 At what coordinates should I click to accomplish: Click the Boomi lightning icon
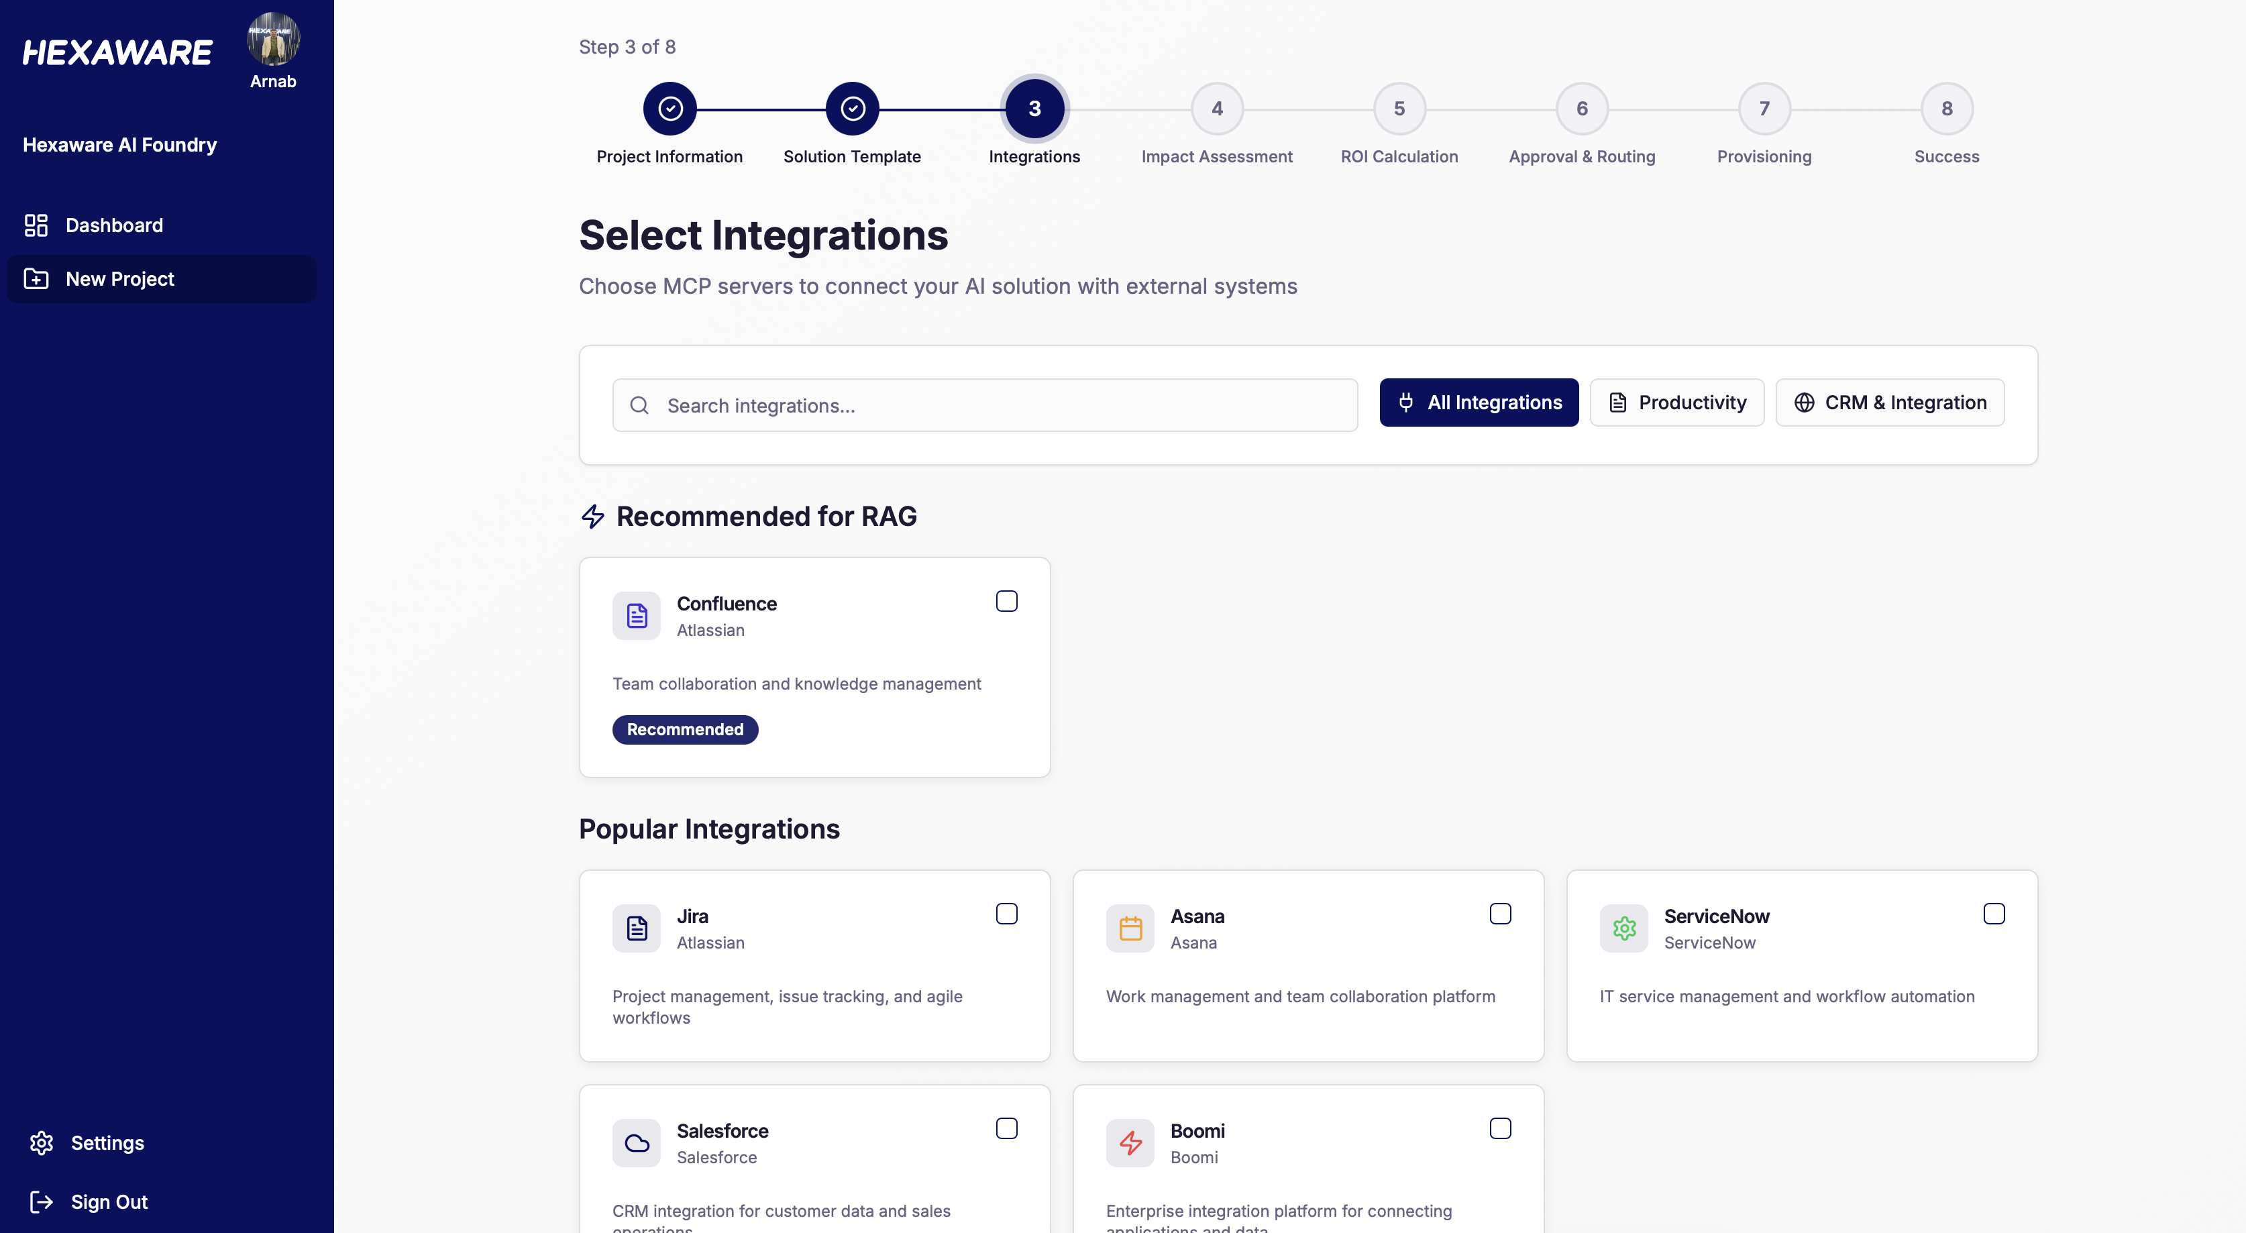(x=1129, y=1142)
